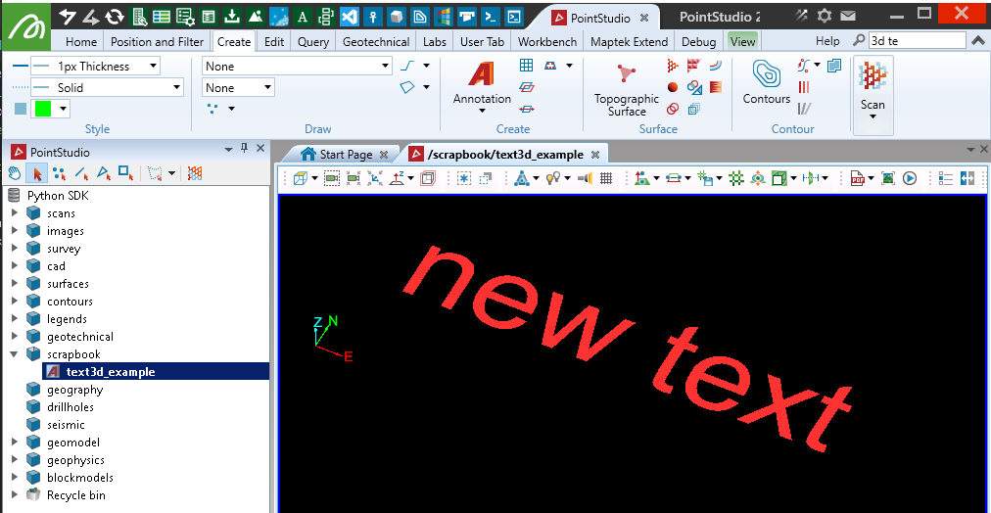Image resolution: width=991 pixels, height=513 pixels.
Task: Close the PointStudio explorer panel
Action: [260, 149]
